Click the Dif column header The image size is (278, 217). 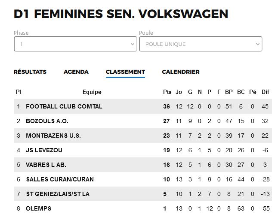click(x=265, y=92)
